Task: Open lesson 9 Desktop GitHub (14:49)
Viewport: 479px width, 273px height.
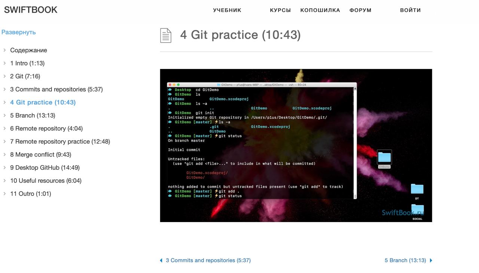Action: [x=45, y=168]
